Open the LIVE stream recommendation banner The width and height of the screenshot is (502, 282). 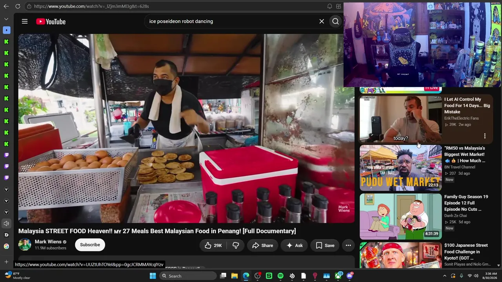point(400,90)
